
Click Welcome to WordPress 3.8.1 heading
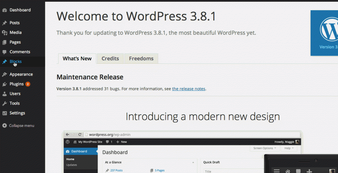pos(136,16)
